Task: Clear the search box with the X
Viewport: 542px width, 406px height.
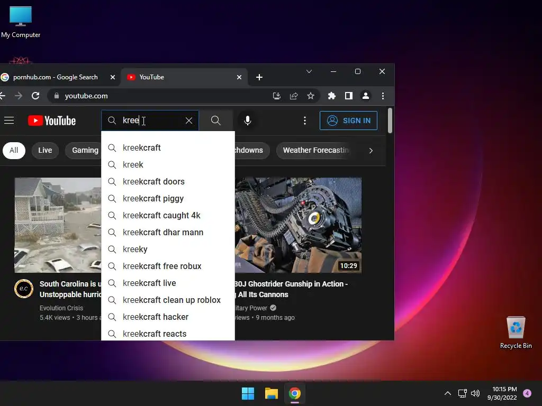Action: [189, 121]
